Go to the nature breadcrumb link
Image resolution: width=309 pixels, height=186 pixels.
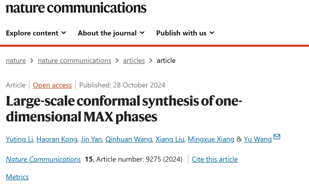coord(16,61)
